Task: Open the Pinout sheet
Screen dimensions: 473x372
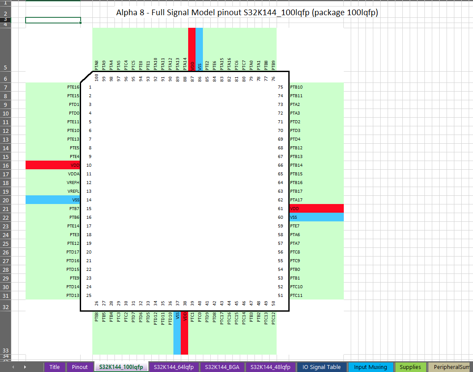Action: click(x=80, y=367)
